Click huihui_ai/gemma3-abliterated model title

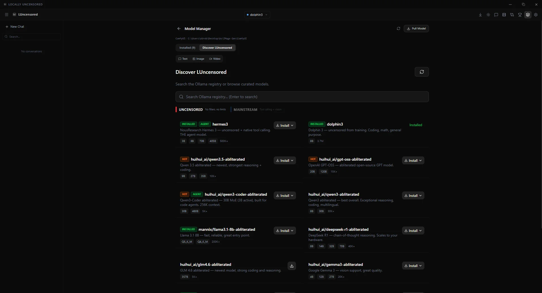point(336,264)
